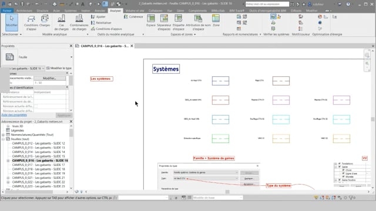Select the Zone tool
376x211 pixels.
click(216, 21)
